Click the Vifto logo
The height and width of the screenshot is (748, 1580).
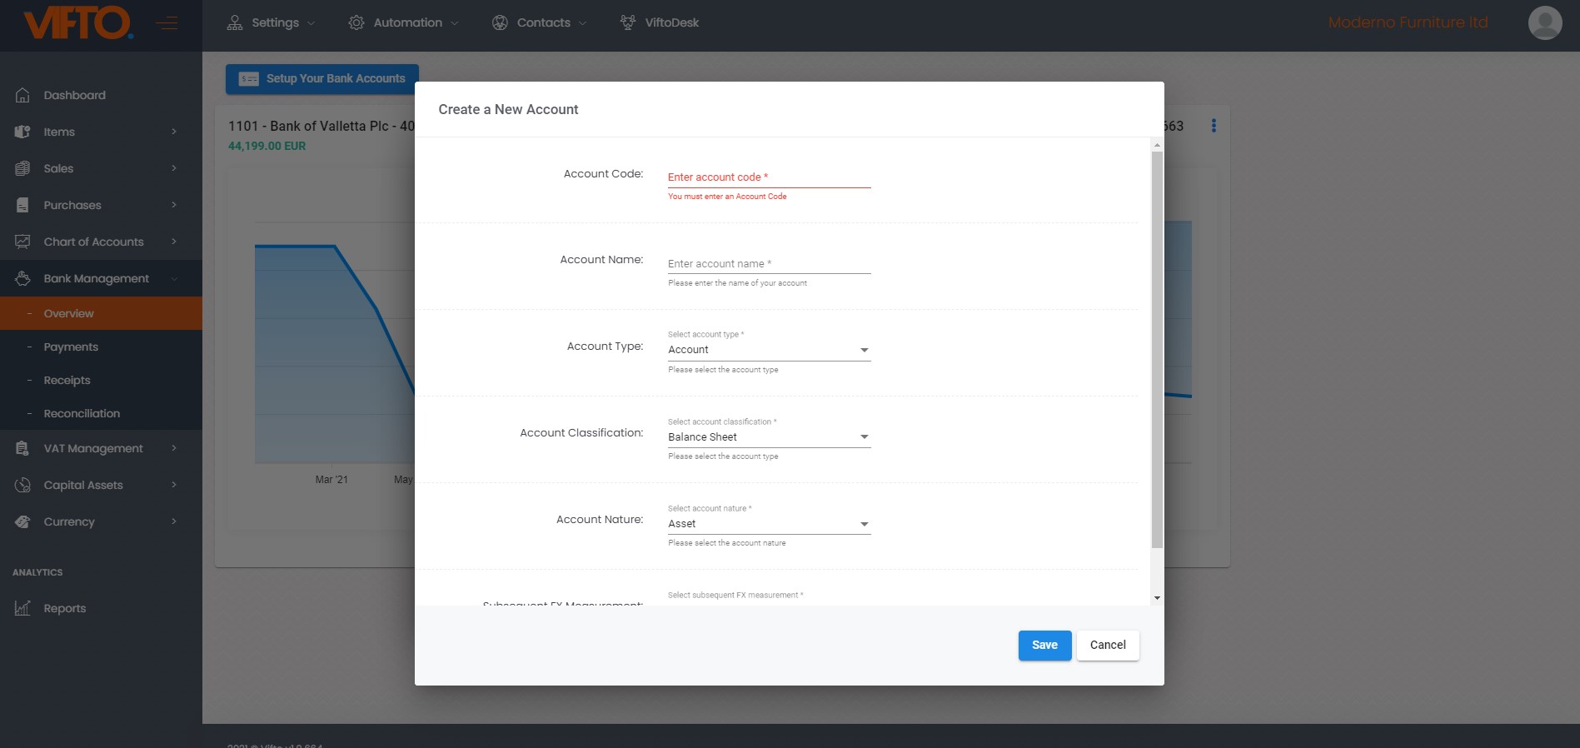pos(78,23)
